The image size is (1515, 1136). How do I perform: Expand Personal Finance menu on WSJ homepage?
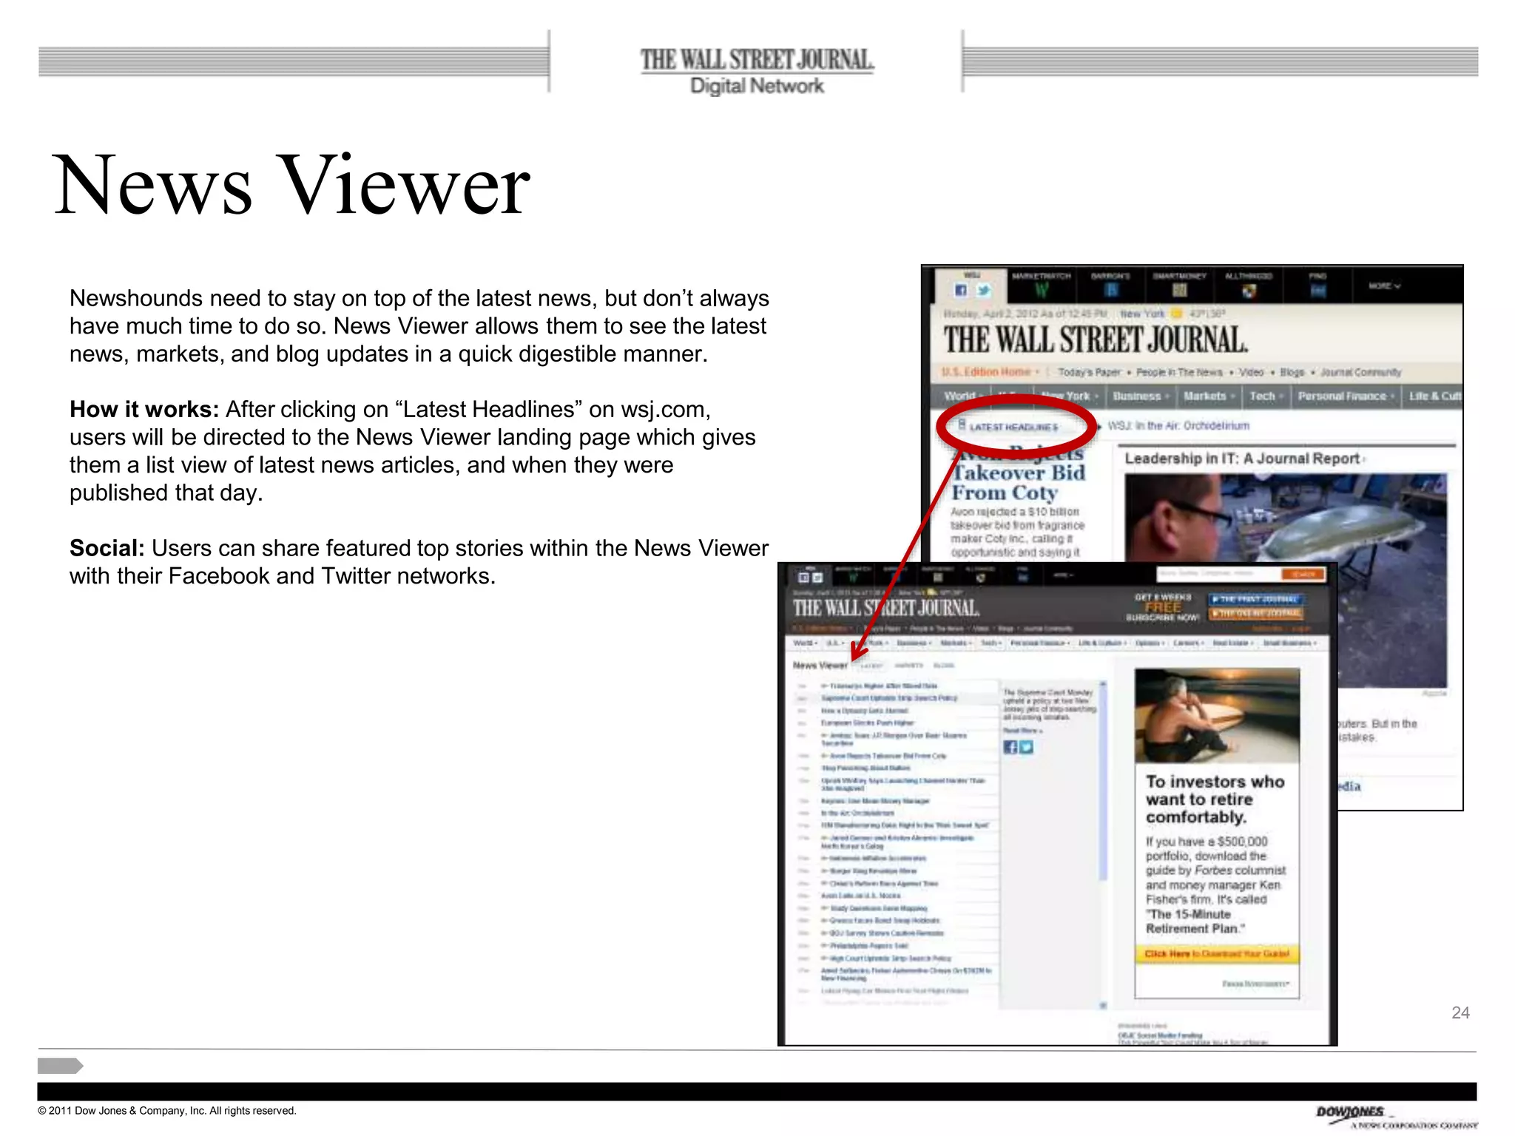click(1346, 396)
